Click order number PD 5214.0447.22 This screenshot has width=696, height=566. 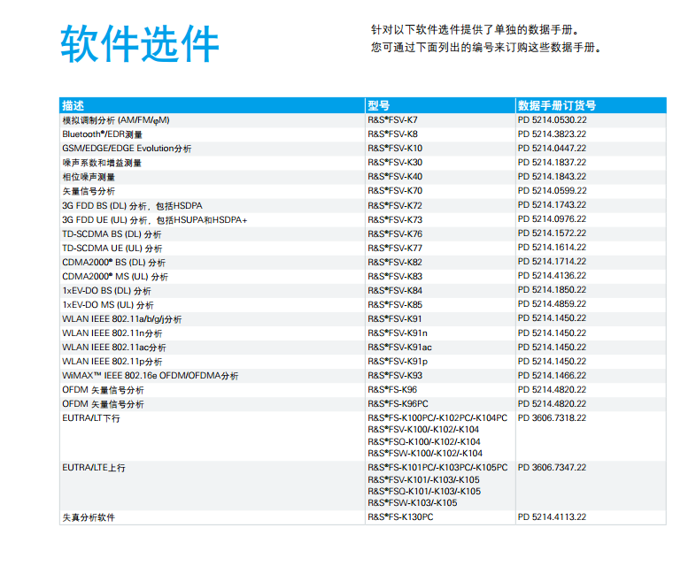tap(552, 148)
